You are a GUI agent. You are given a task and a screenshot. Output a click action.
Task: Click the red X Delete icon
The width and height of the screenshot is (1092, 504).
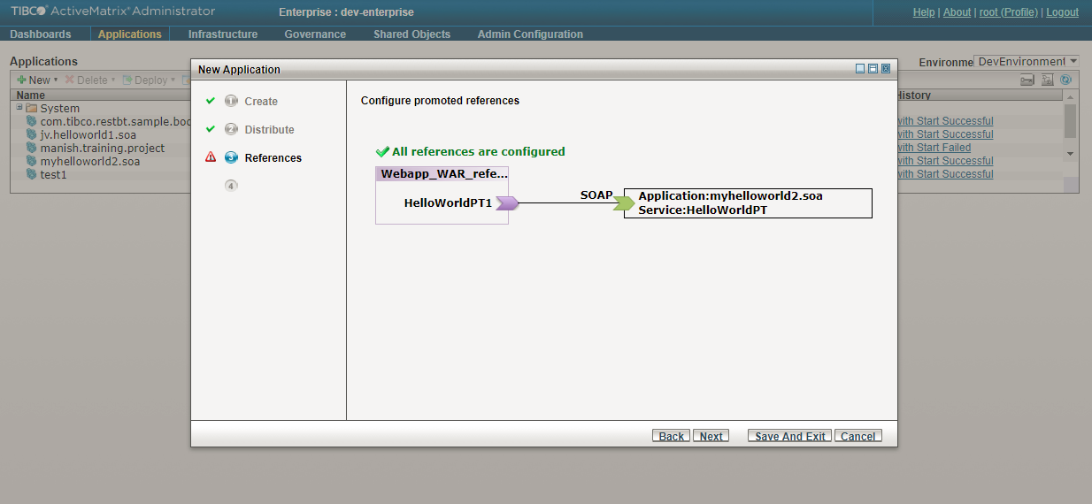pyautogui.click(x=70, y=80)
